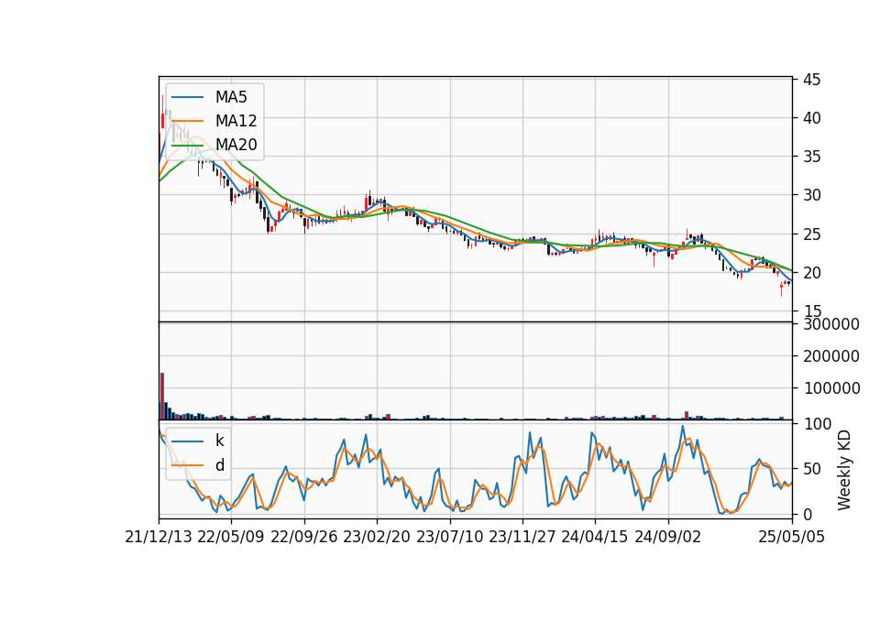Click the volume axis value 300000
The height and width of the screenshot is (632, 880).
click(x=831, y=324)
